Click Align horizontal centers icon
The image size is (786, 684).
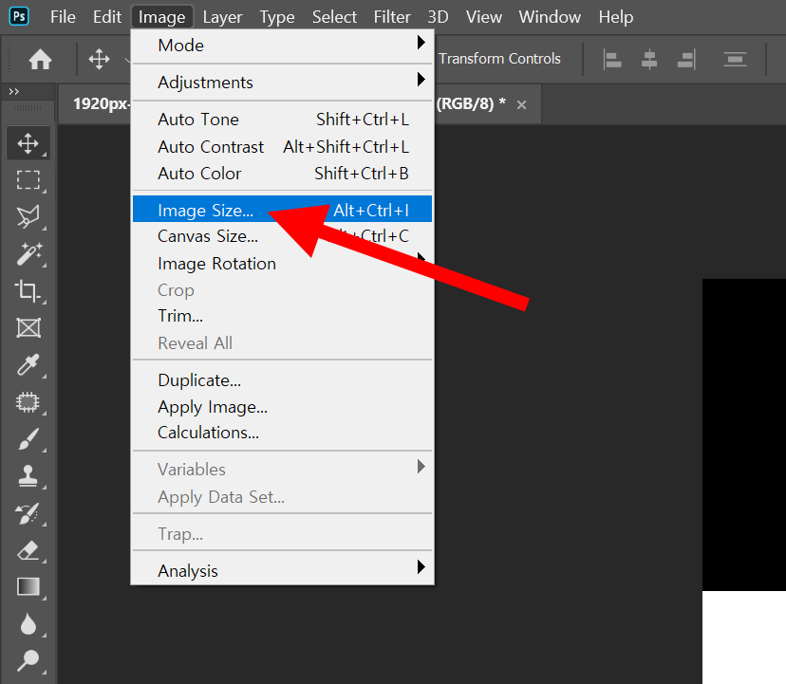click(x=649, y=60)
